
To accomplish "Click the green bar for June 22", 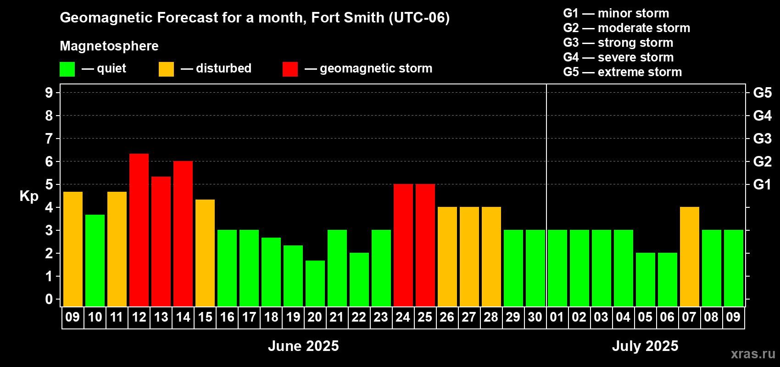I will click(x=359, y=279).
